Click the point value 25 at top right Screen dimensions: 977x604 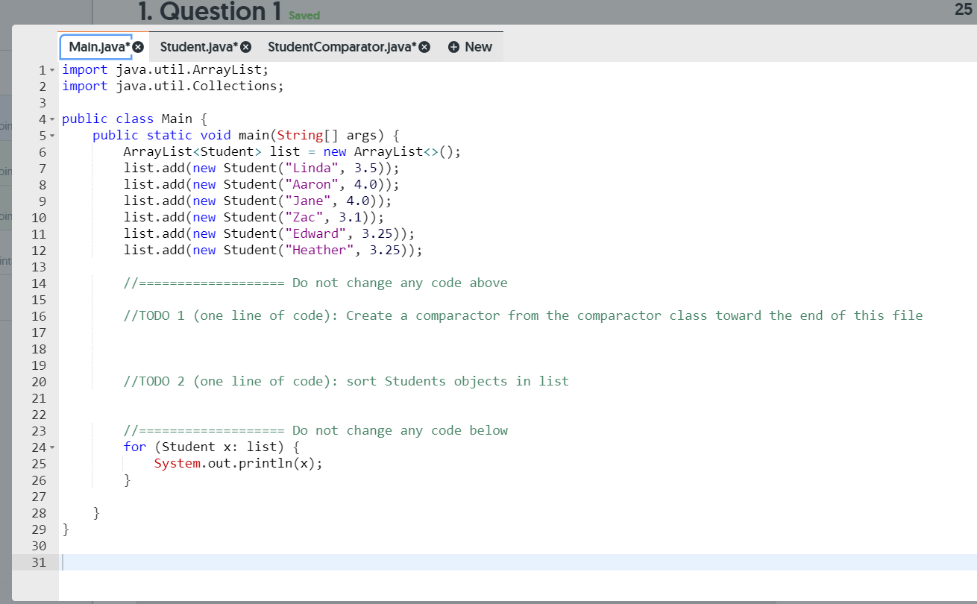click(963, 10)
